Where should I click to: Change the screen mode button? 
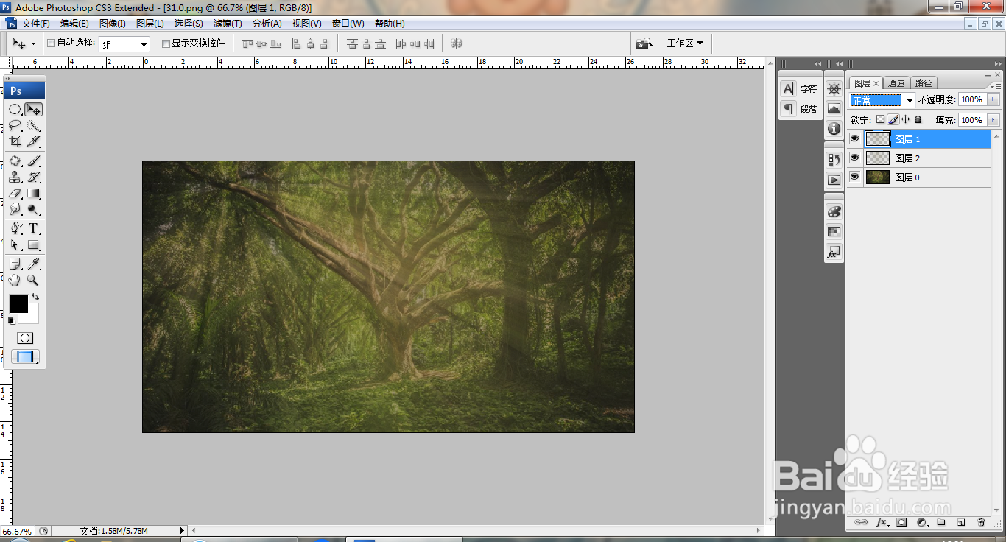(25, 357)
